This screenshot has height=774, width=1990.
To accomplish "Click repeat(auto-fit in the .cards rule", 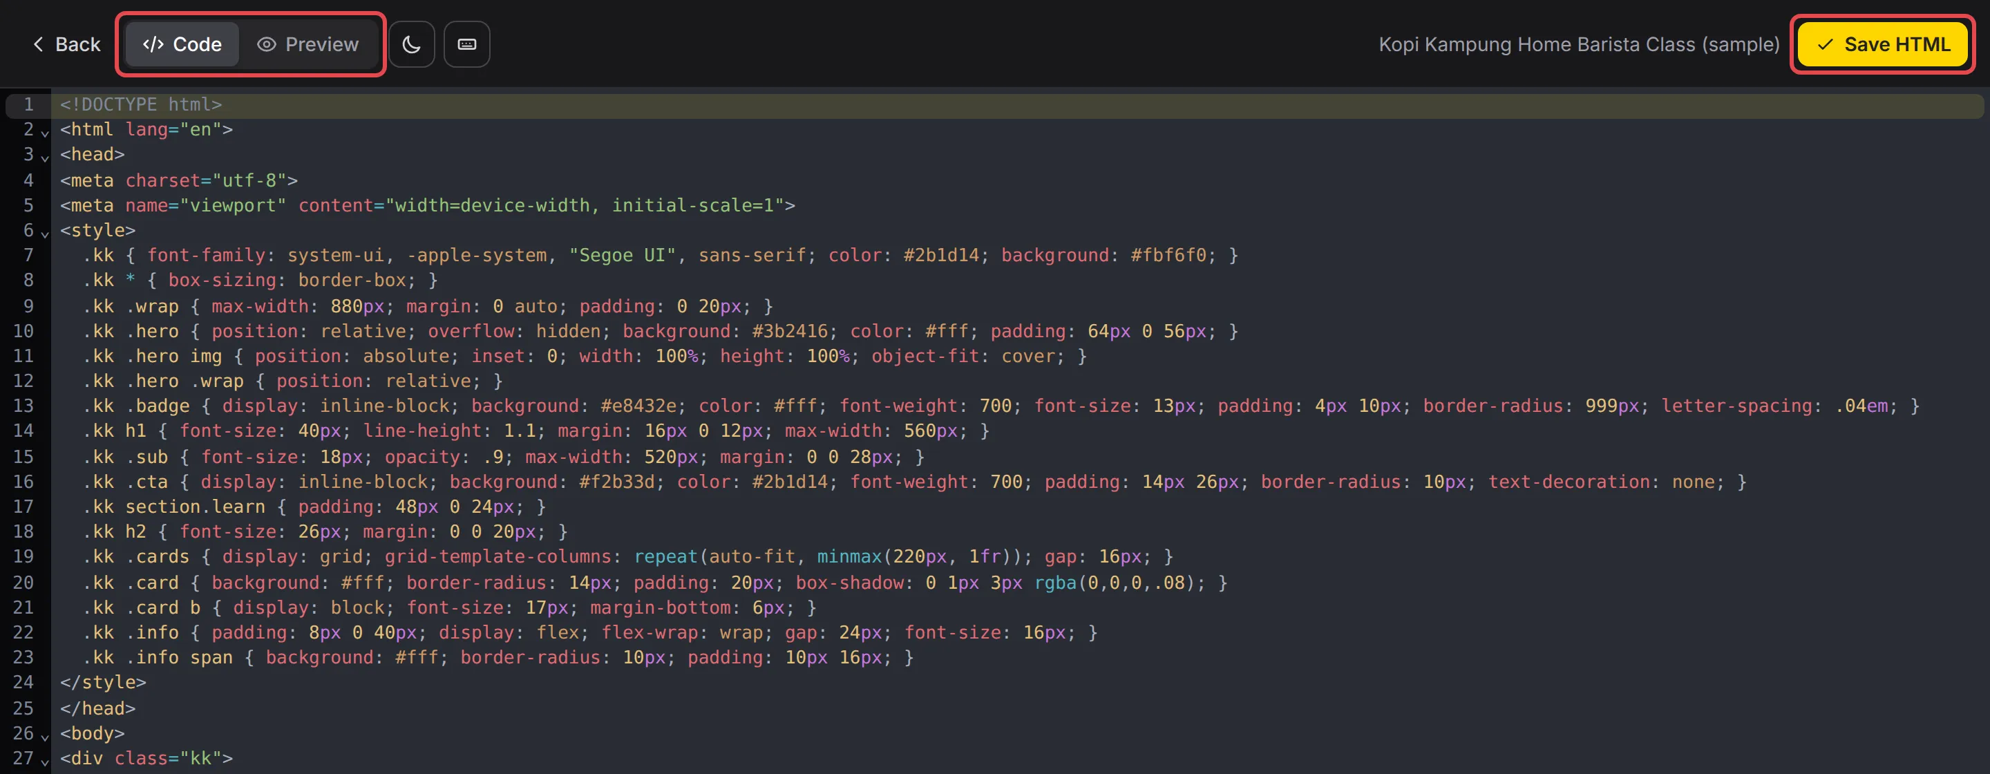I will click(x=714, y=556).
